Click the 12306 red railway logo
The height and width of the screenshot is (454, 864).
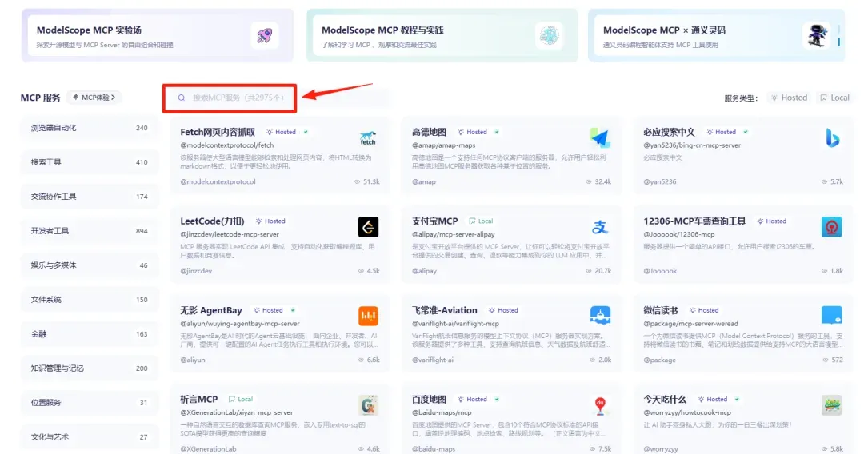pos(831,227)
